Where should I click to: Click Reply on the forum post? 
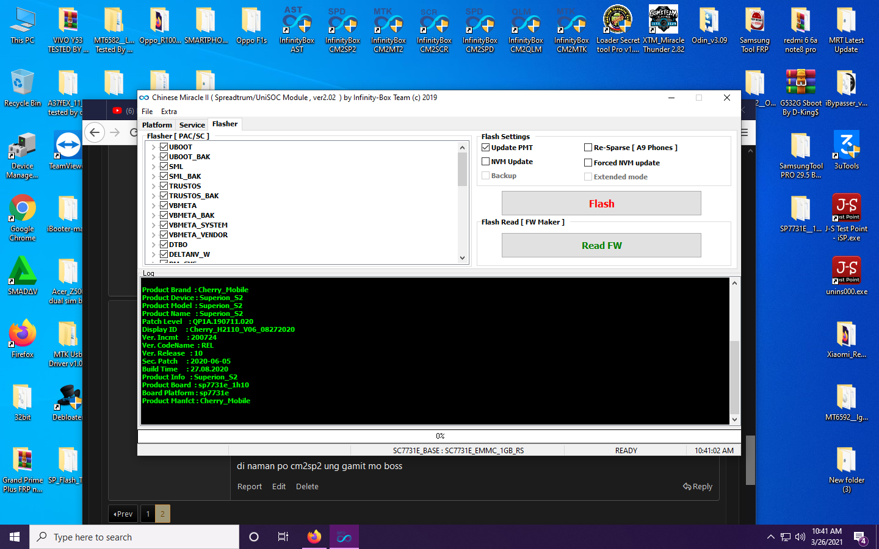698,487
